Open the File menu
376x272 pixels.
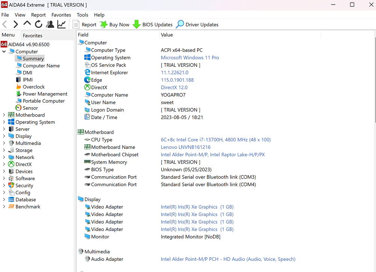tap(5, 15)
